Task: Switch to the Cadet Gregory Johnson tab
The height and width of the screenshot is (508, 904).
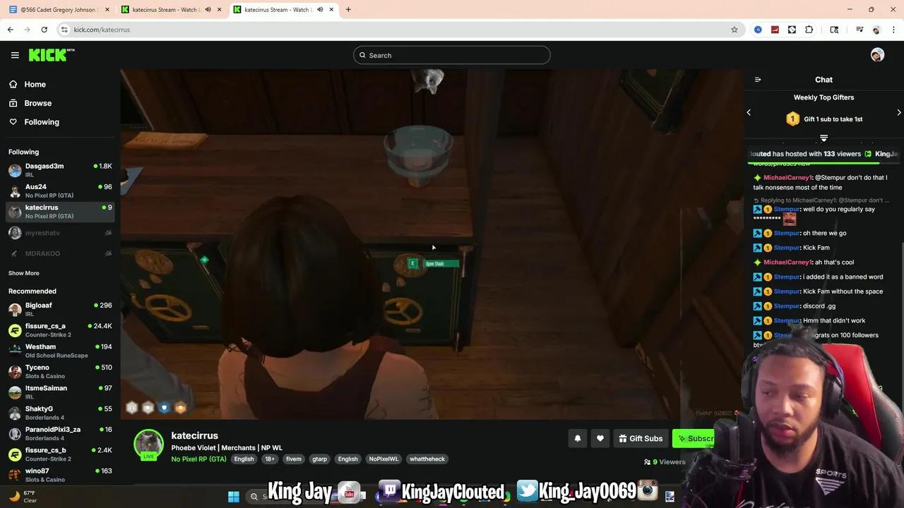Action: [59, 10]
